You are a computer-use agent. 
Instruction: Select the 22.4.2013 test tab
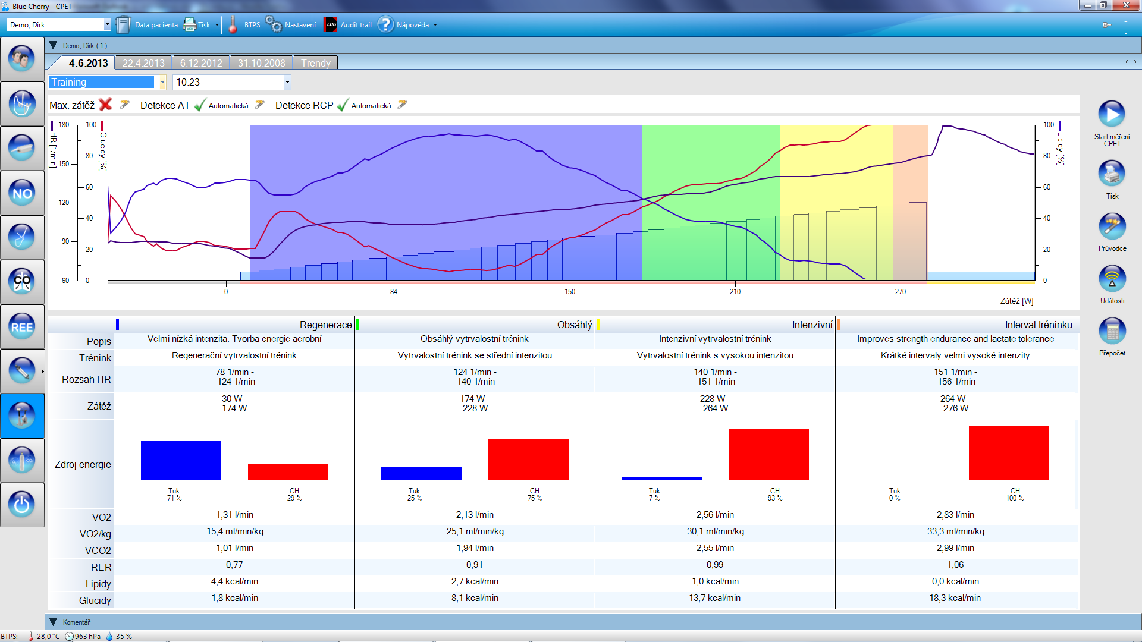143,63
